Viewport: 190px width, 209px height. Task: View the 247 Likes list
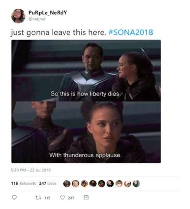pyautogui.click(x=48, y=183)
